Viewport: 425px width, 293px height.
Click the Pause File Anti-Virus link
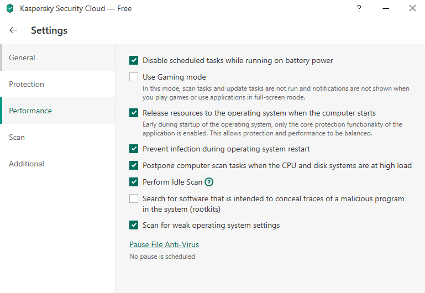point(164,244)
